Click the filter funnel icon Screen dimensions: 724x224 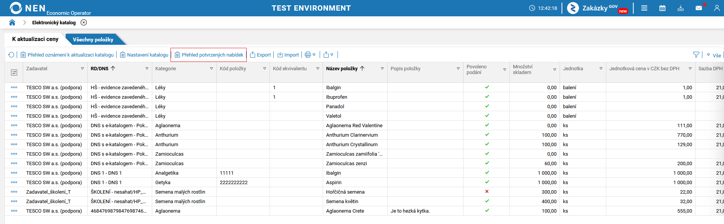click(696, 55)
